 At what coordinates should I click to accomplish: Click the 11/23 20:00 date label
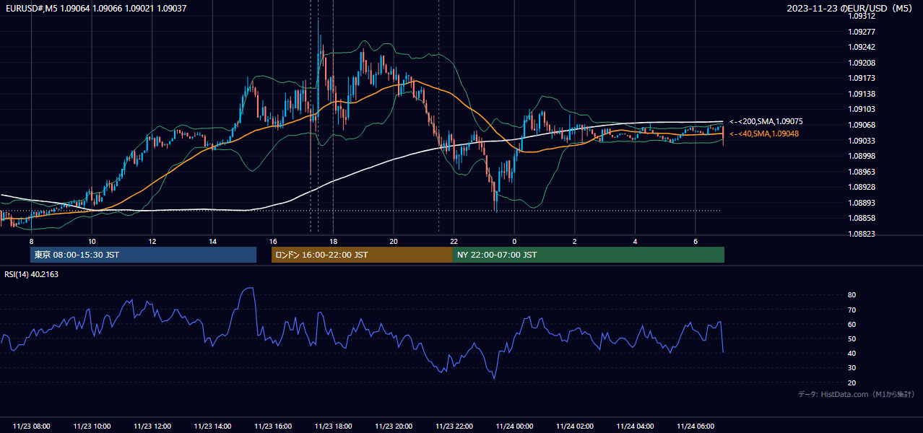coord(394,427)
